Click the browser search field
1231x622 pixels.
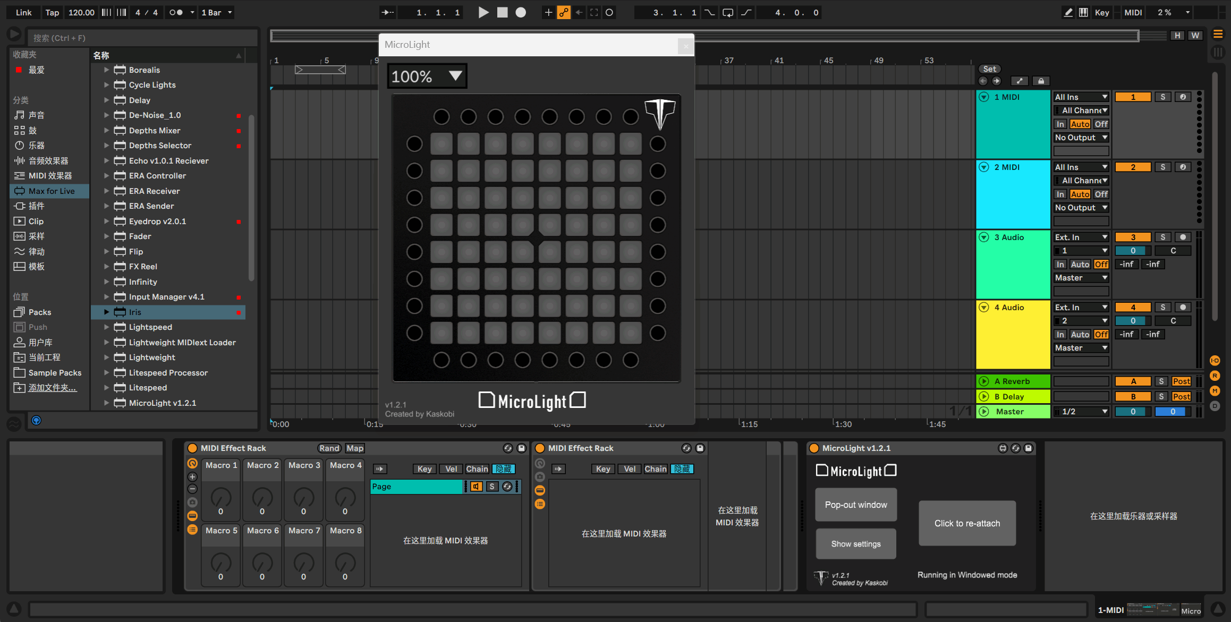point(142,38)
